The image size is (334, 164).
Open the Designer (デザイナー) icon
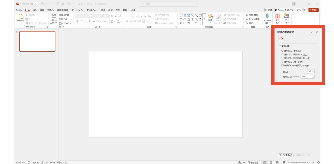pyautogui.click(x=287, y=16)
